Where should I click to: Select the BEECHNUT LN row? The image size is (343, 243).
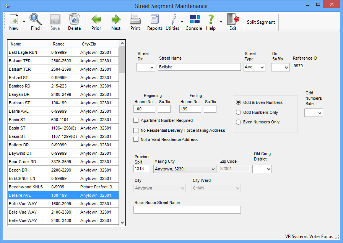coord(63,178)
